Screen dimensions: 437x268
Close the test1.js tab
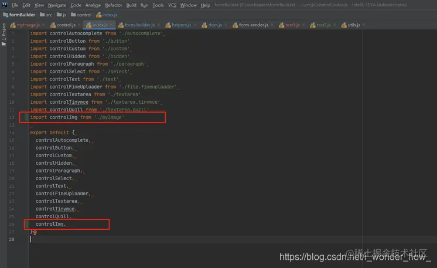[x=303, y=25]
